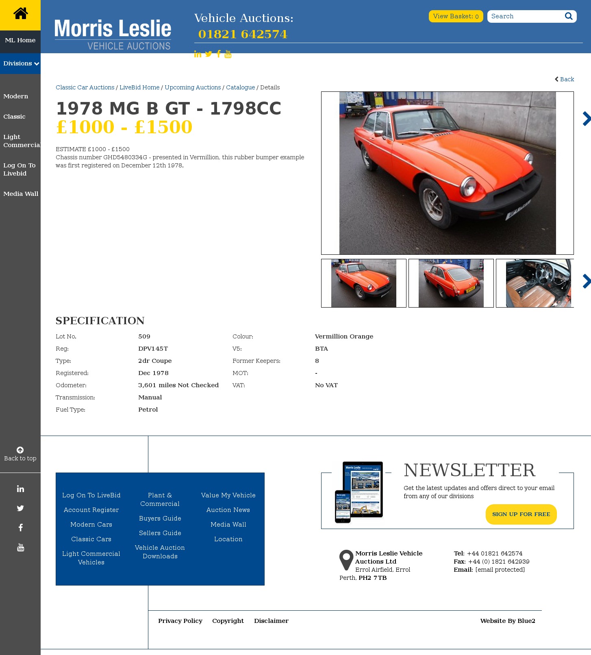Open the header YouTube icon

228,54
